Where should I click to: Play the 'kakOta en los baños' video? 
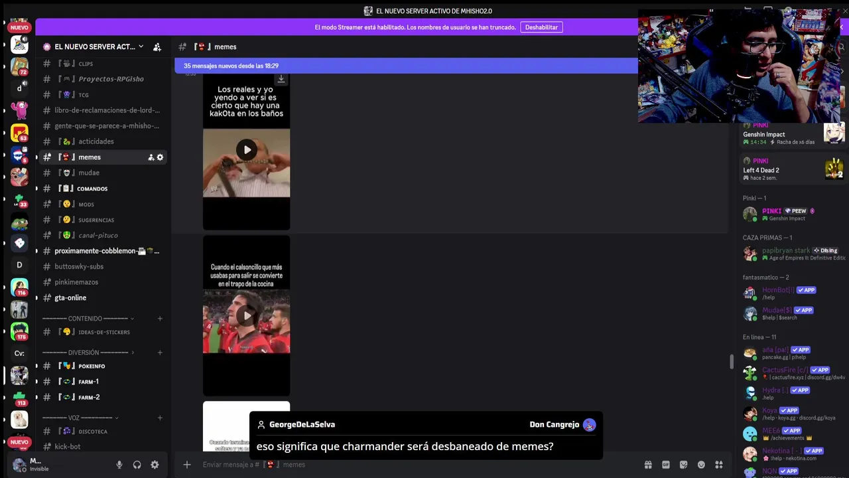[247, 150]
